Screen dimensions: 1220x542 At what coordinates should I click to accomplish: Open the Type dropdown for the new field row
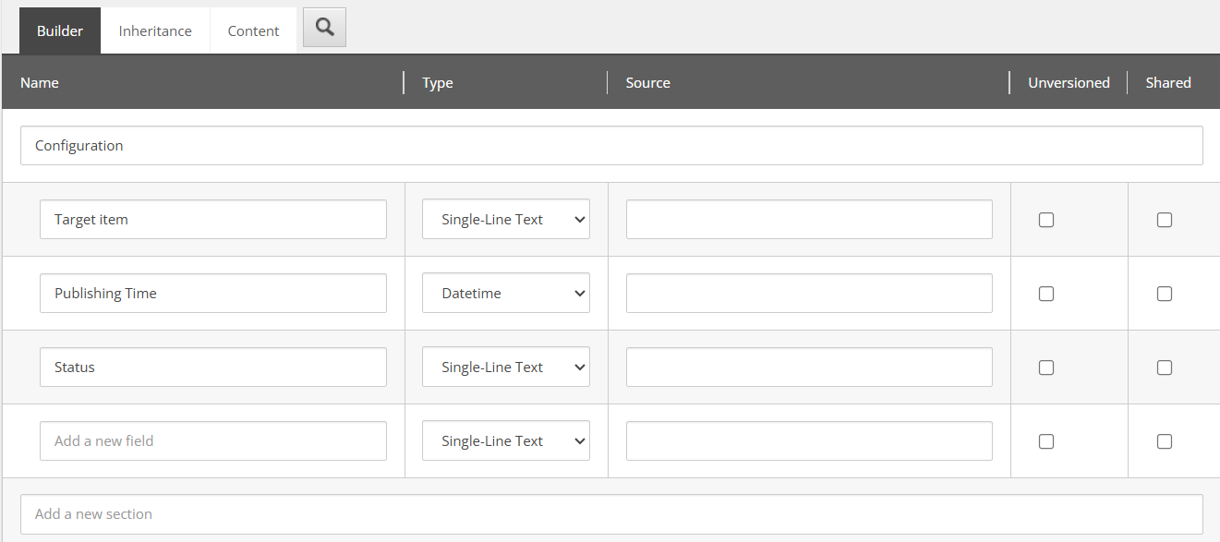coord(505,440)
